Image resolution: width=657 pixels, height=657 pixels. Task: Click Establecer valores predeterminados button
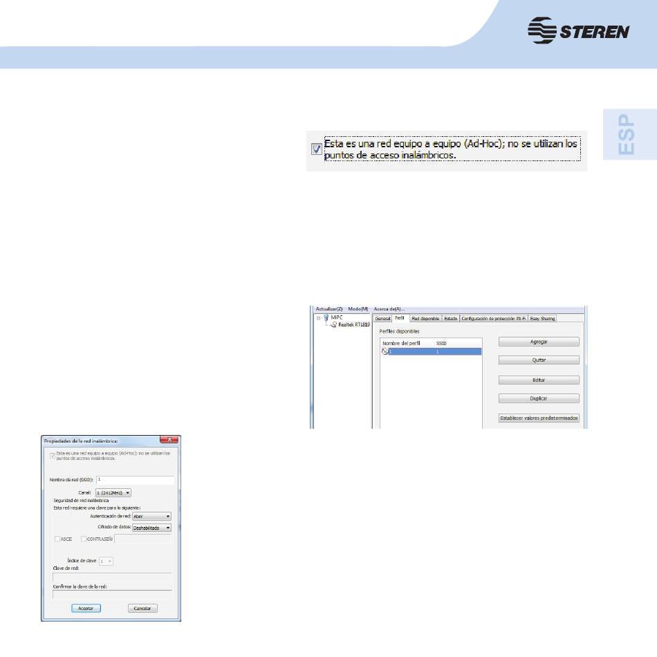pyautogui.click(x=539, y=418)
